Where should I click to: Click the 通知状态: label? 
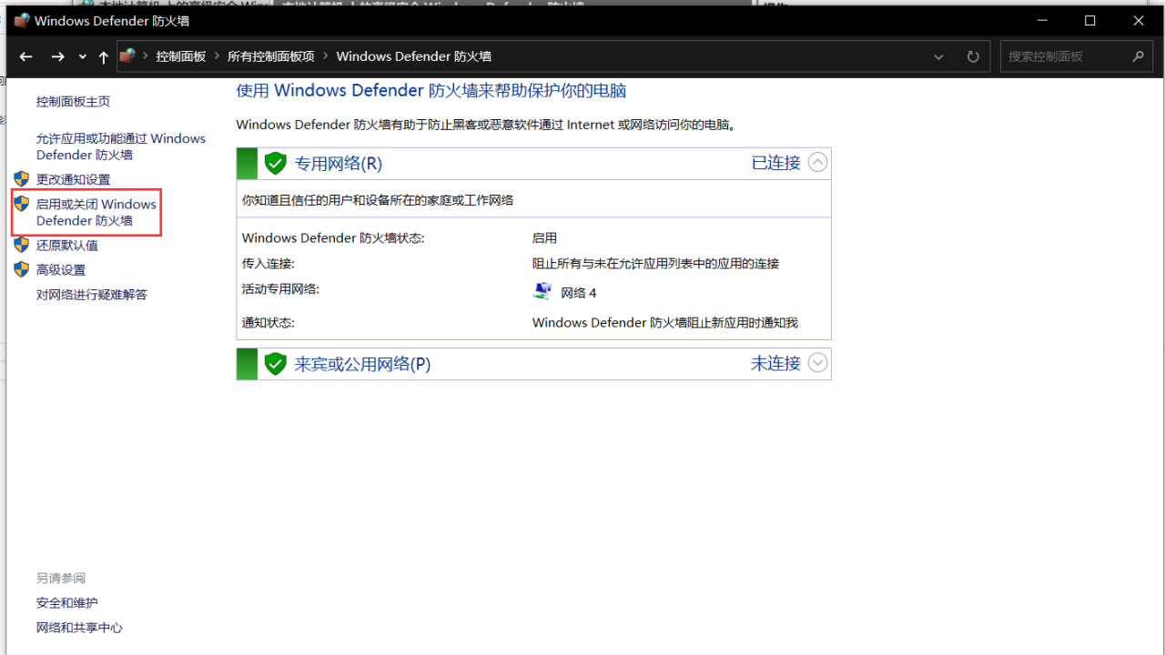268,322
